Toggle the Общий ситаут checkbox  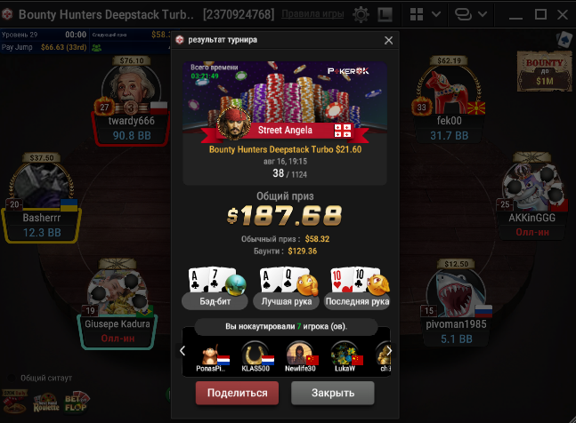coord(12,378)
